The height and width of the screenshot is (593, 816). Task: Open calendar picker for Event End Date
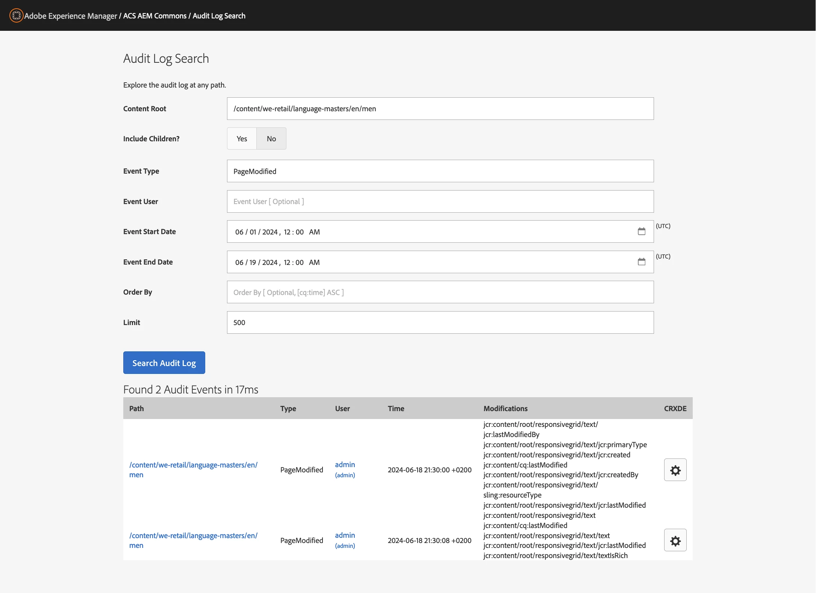coord(641,262)
